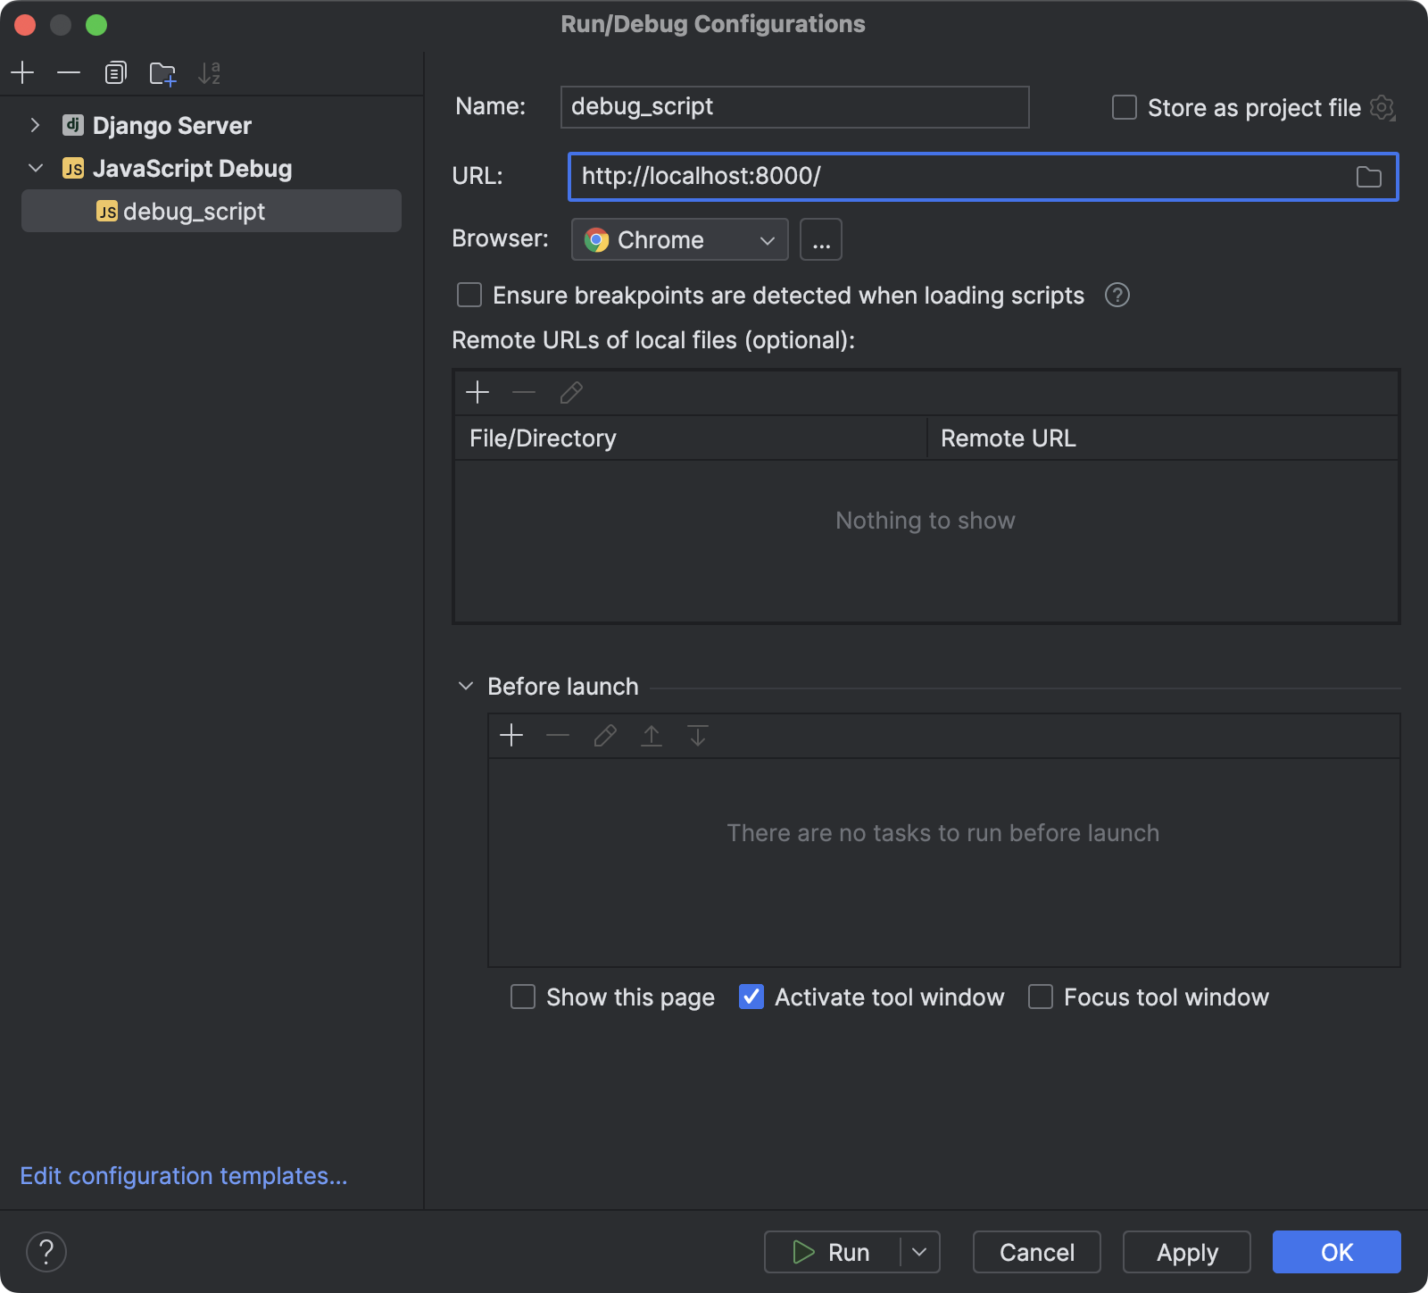Open Edit configuration templates
This screenshot has height=1293, width=1428.
click(x=184, y=1176)
